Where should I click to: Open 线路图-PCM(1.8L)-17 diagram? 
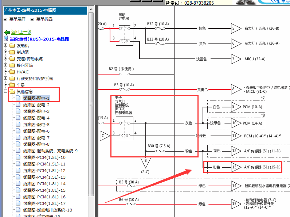click(x=44, y=203)
